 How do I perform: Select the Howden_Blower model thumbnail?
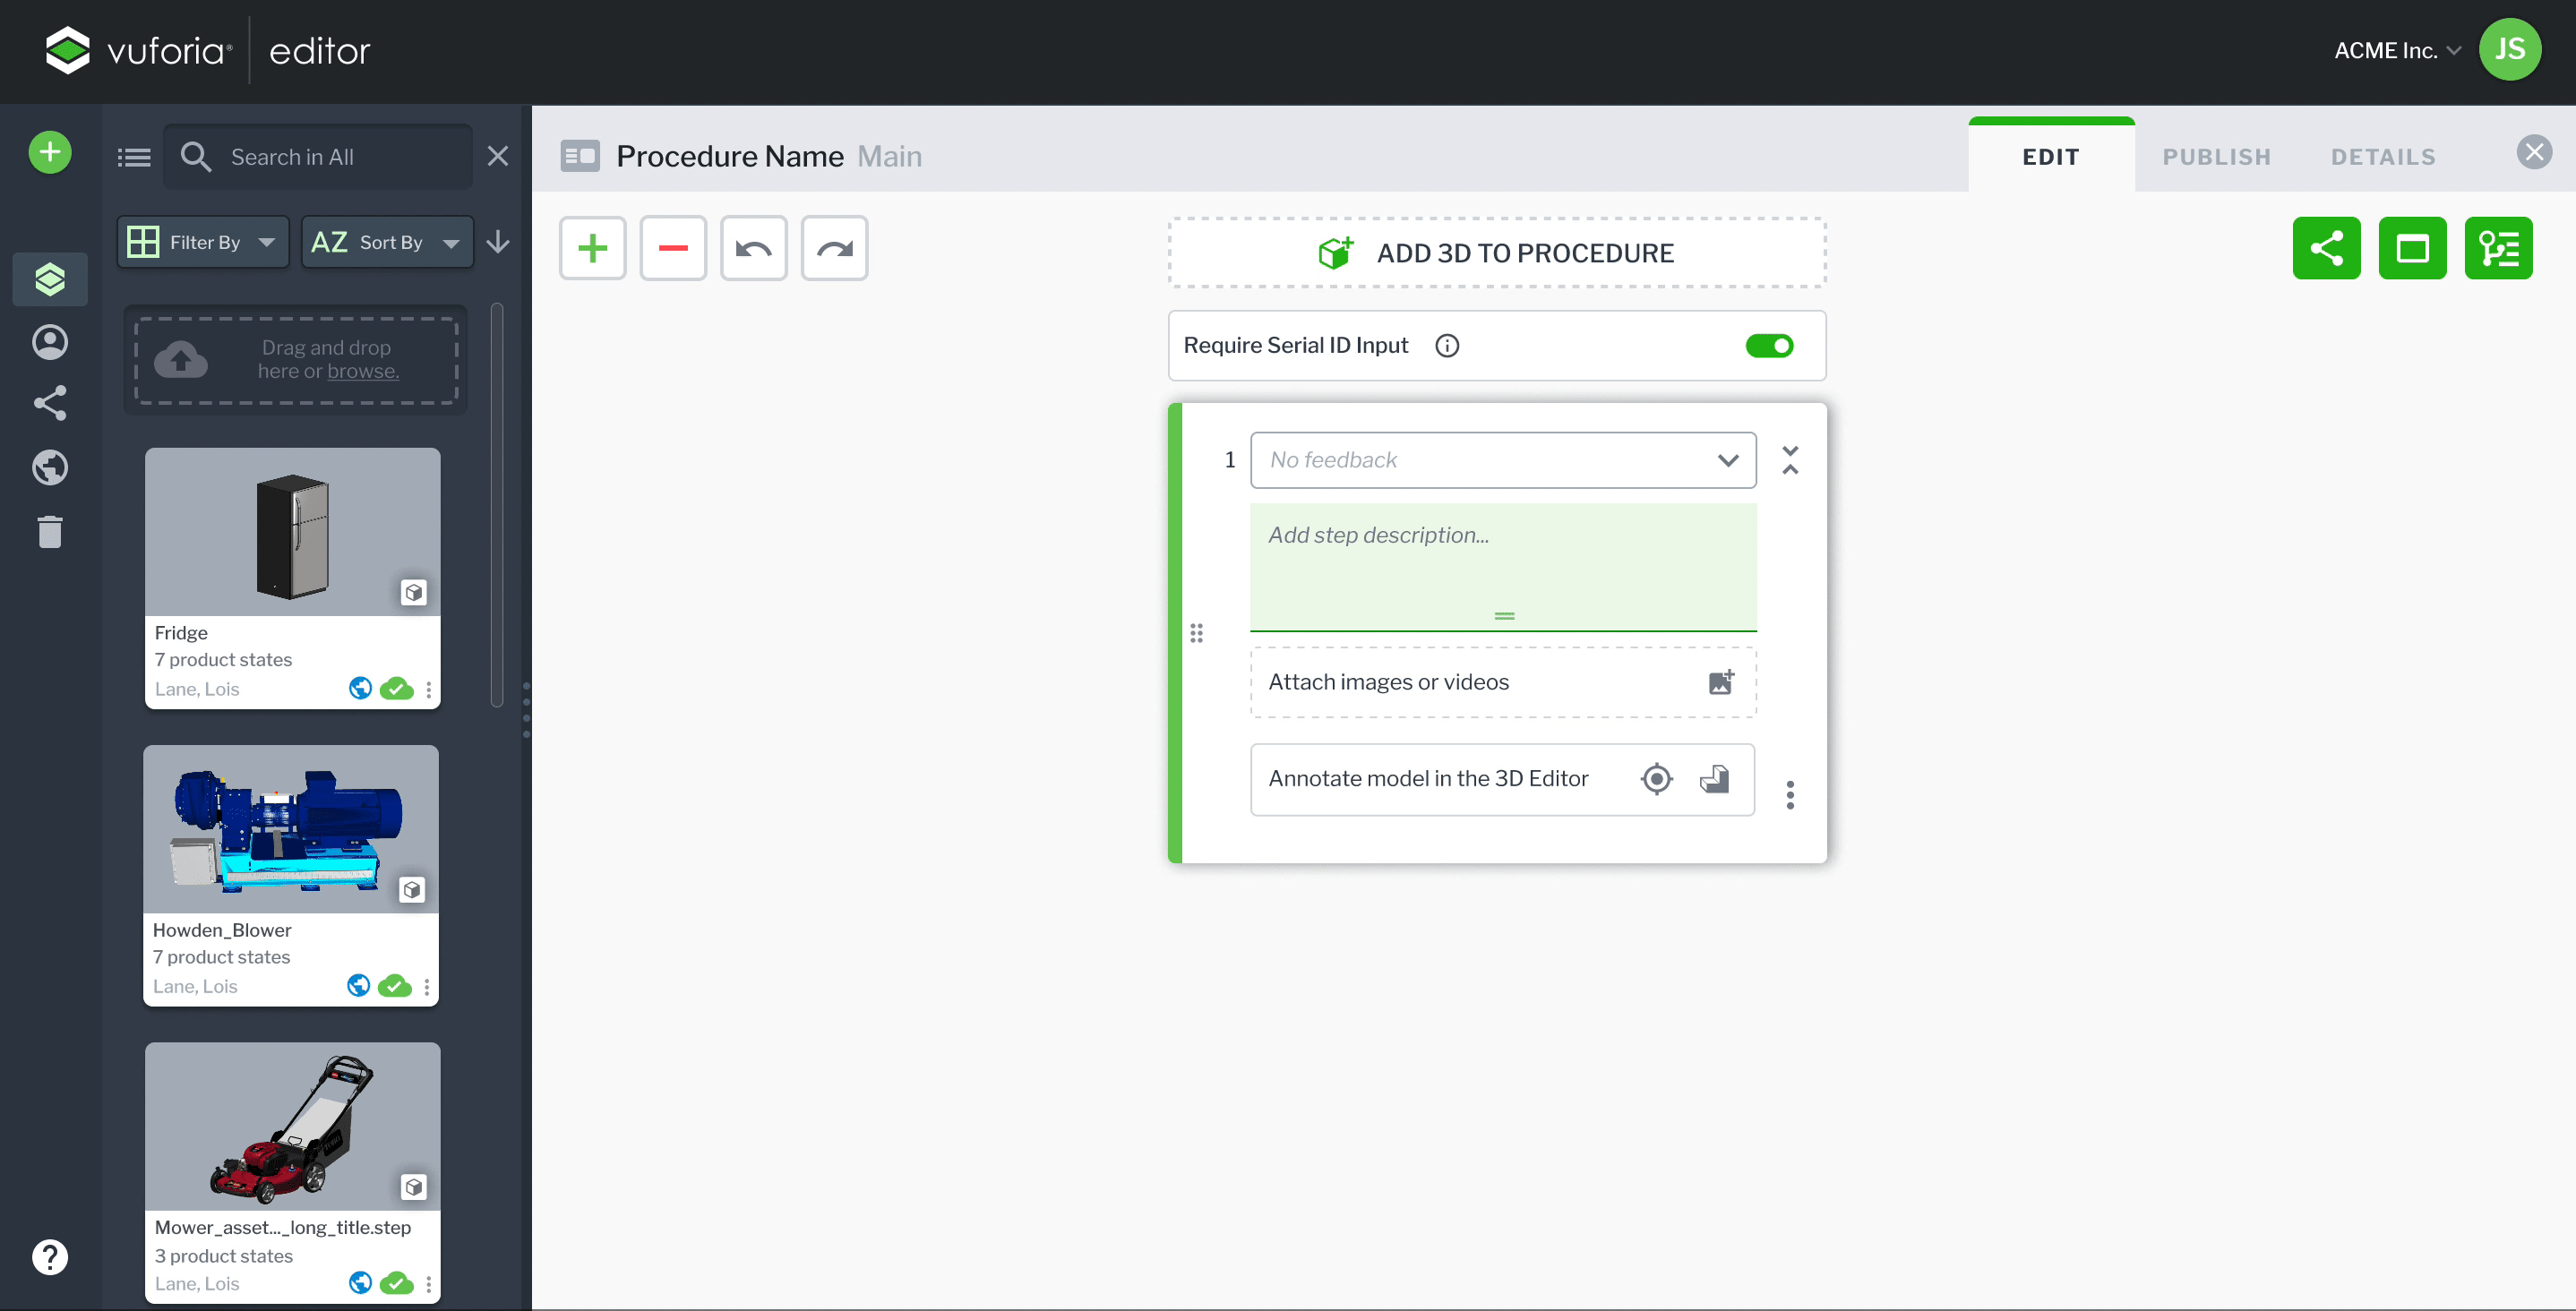(x=291, y=829)
